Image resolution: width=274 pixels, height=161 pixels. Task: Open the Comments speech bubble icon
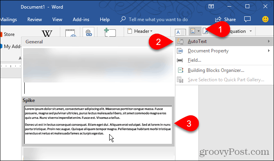click(247, 19)
